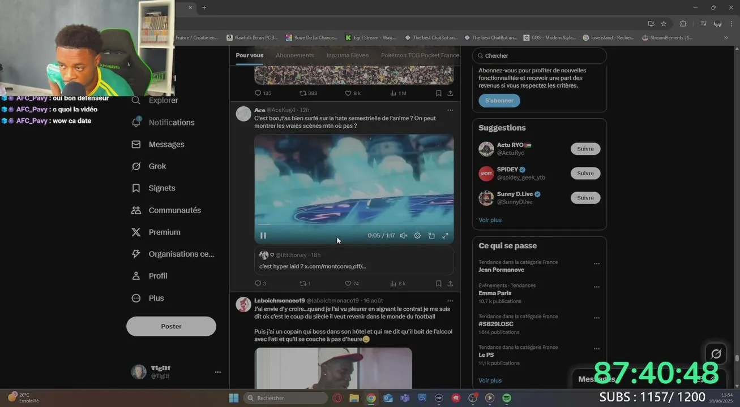740x407 pixels.
Task: Open more options on Ace's tweet
Action: [450, 110]
